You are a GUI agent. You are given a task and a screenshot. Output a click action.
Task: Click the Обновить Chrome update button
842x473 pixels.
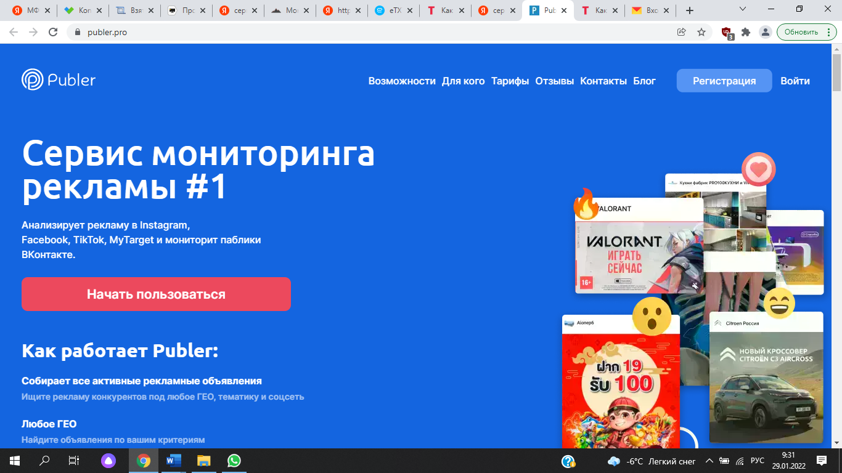(806, 32)
